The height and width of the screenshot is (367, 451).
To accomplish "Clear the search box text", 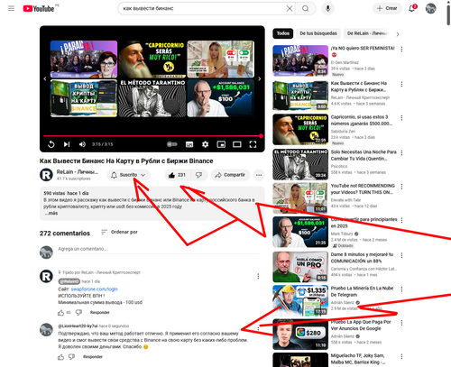I will tap(290, 8).
